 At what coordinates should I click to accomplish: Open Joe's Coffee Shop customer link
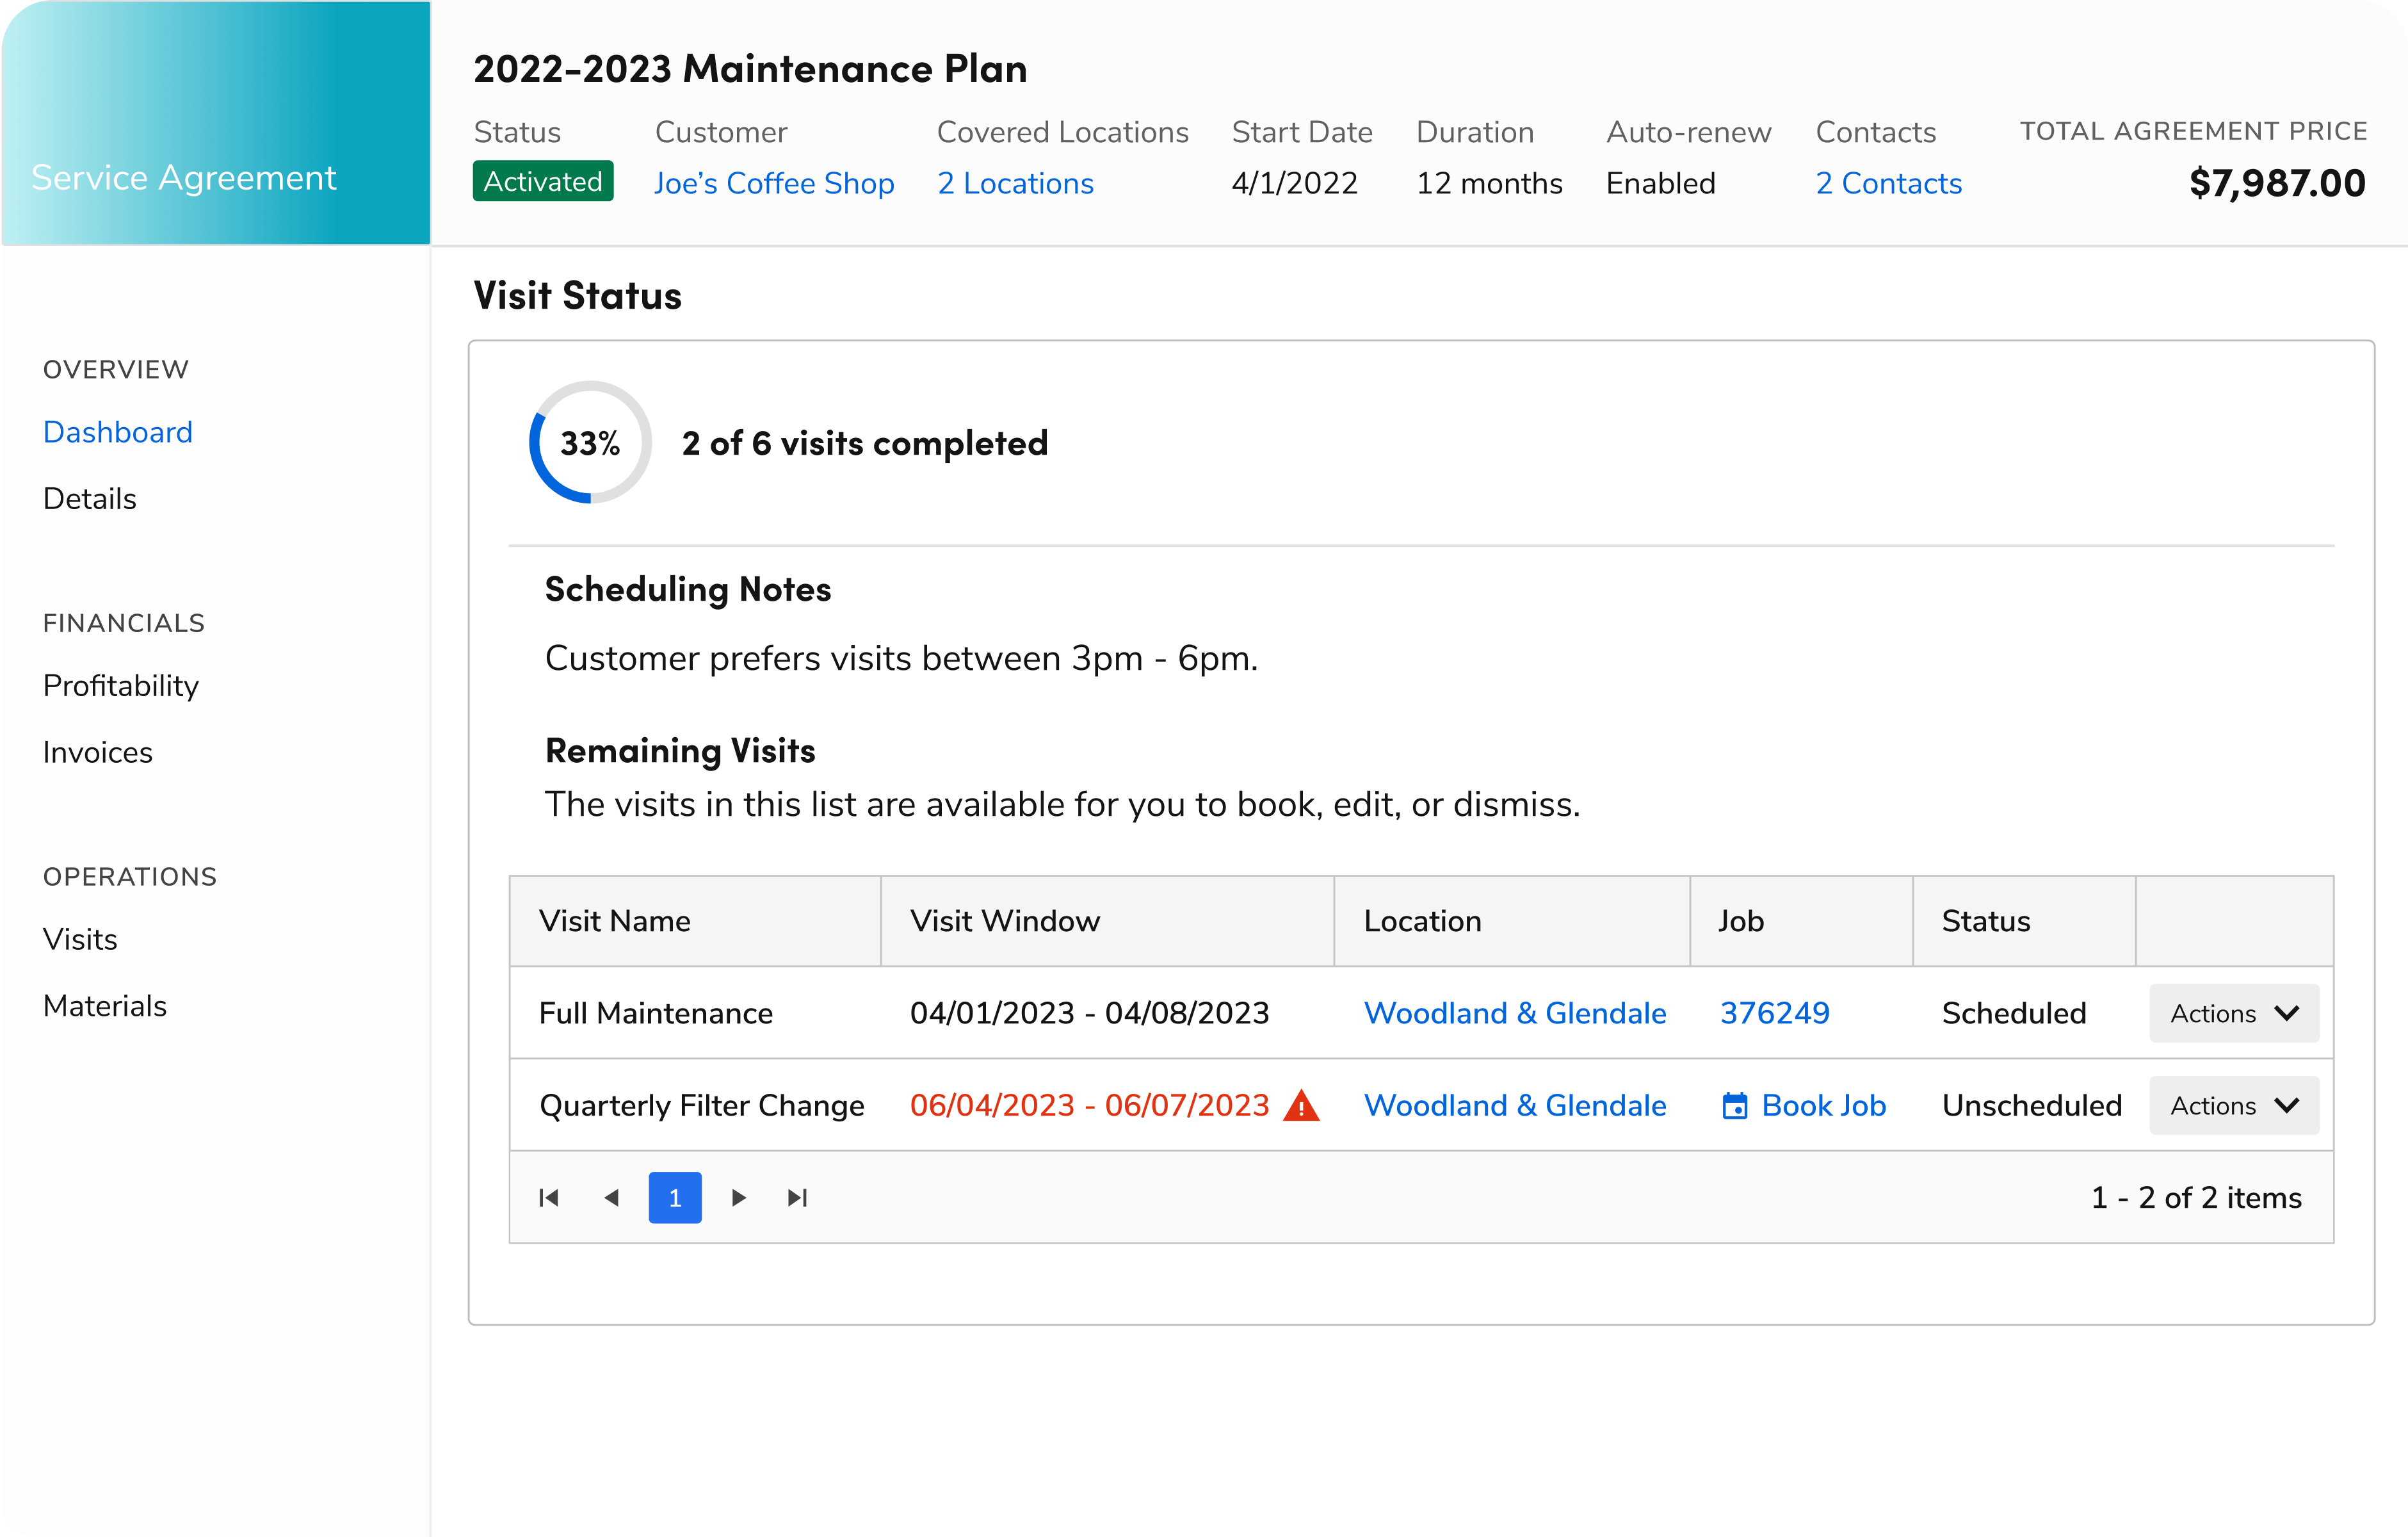click(x=774, y=183)
